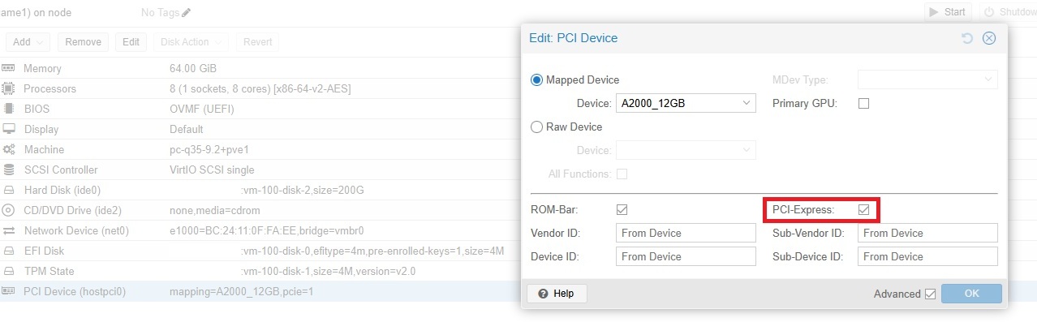Click the TPM State drive icon
This screenshot has height=322, width=1037.
pos(9,271)
